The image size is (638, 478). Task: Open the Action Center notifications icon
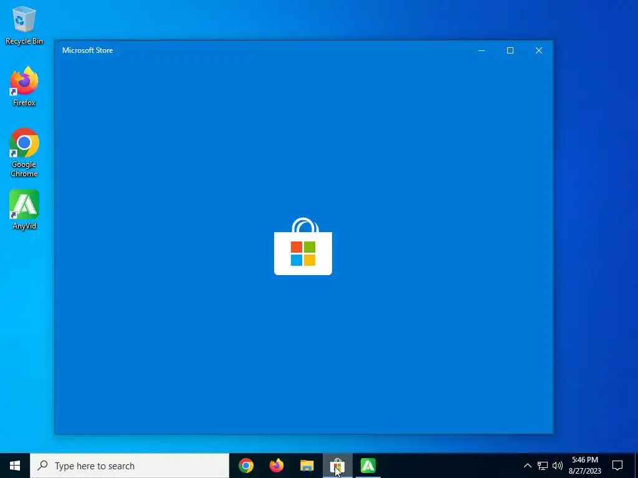(x=617, y=466)
